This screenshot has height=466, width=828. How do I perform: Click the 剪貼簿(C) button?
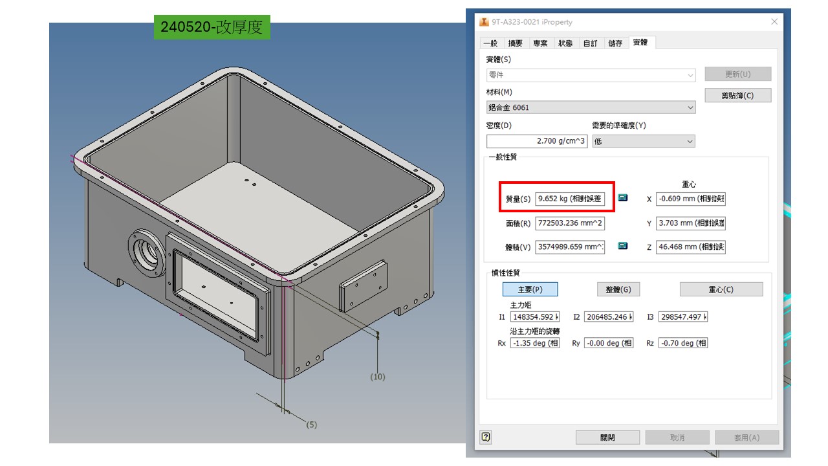tap(737, 96)
